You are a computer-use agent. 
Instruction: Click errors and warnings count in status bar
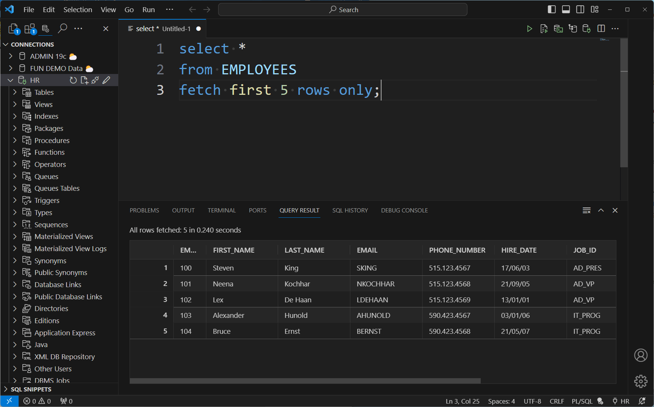37,401
